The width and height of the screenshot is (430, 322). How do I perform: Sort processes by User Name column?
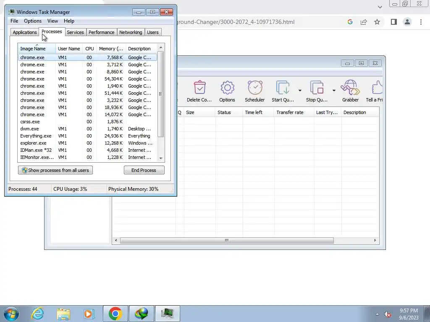pos(69,49)
